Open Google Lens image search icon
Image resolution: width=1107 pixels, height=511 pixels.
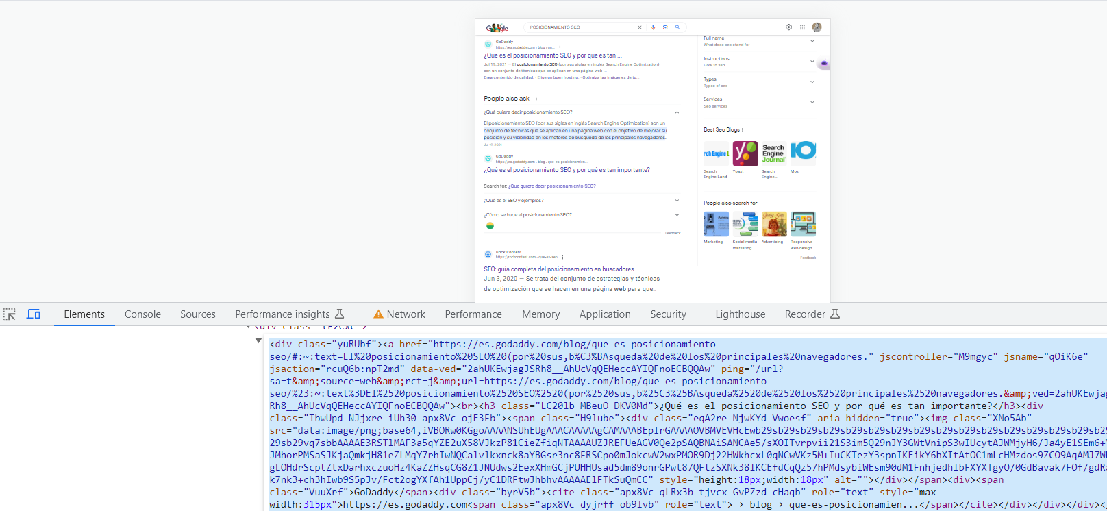point(665,27)
